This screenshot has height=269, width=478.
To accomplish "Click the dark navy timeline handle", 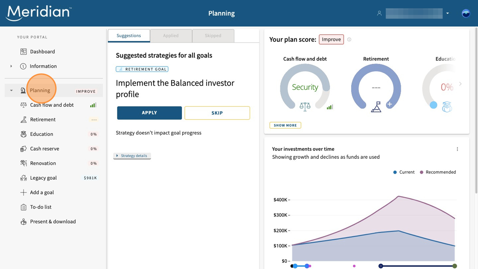I will [380, 266].
